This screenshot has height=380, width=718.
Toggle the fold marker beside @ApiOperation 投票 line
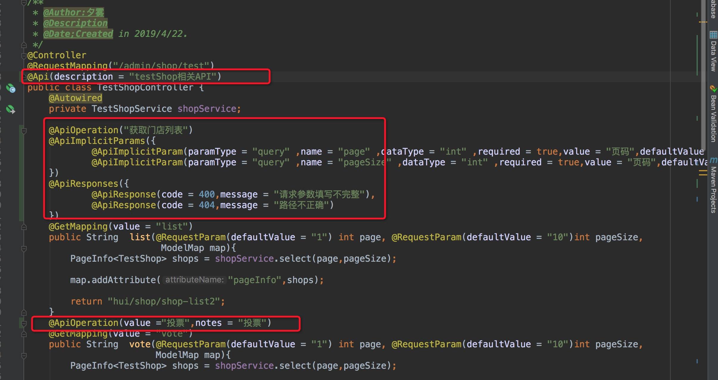point(24,324)
